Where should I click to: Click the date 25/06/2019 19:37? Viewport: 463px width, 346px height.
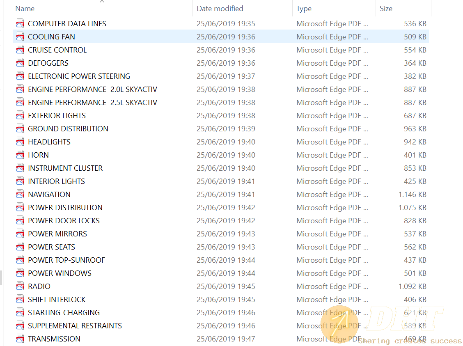226,76
